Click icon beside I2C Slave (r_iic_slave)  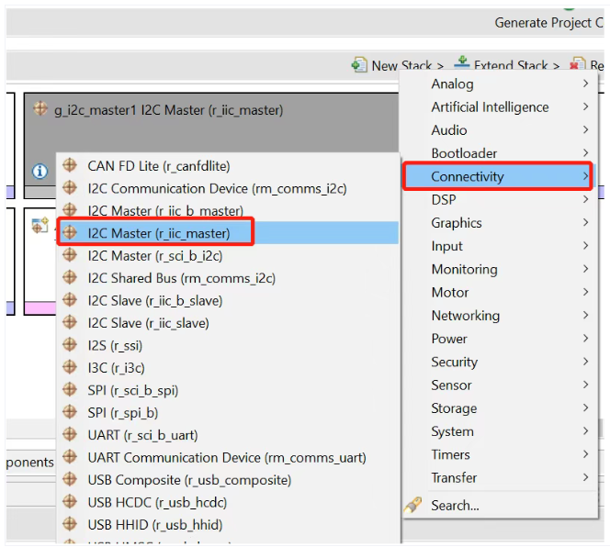click(x=70, y=322)
